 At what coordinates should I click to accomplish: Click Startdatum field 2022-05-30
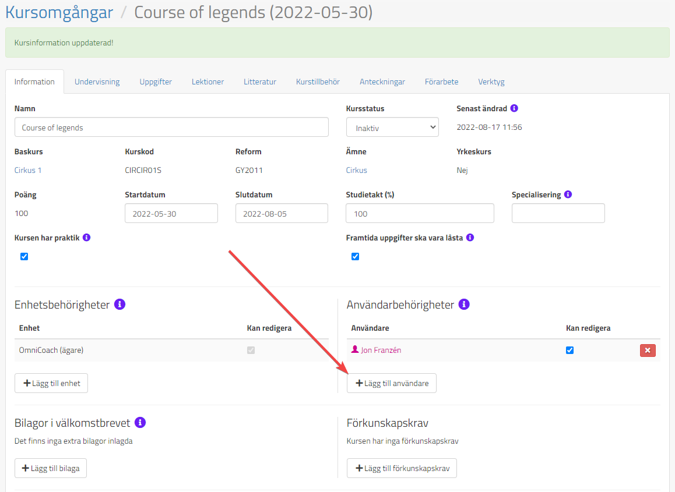[171, 213]
